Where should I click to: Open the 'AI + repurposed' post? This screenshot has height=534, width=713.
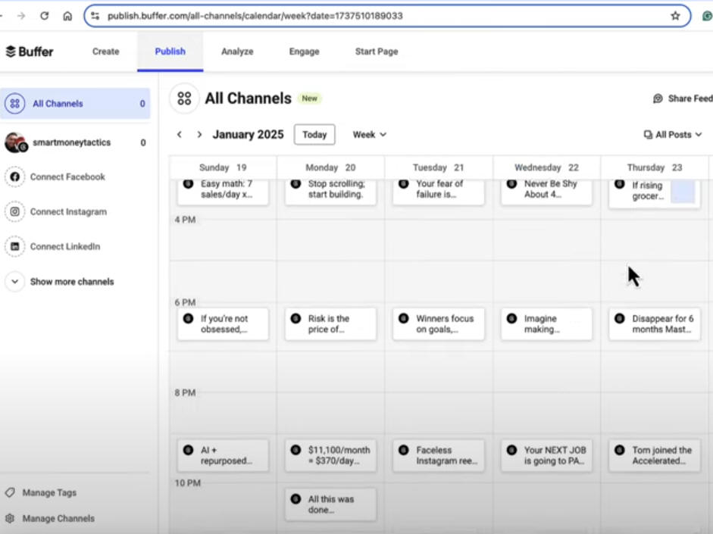point(223,455)
